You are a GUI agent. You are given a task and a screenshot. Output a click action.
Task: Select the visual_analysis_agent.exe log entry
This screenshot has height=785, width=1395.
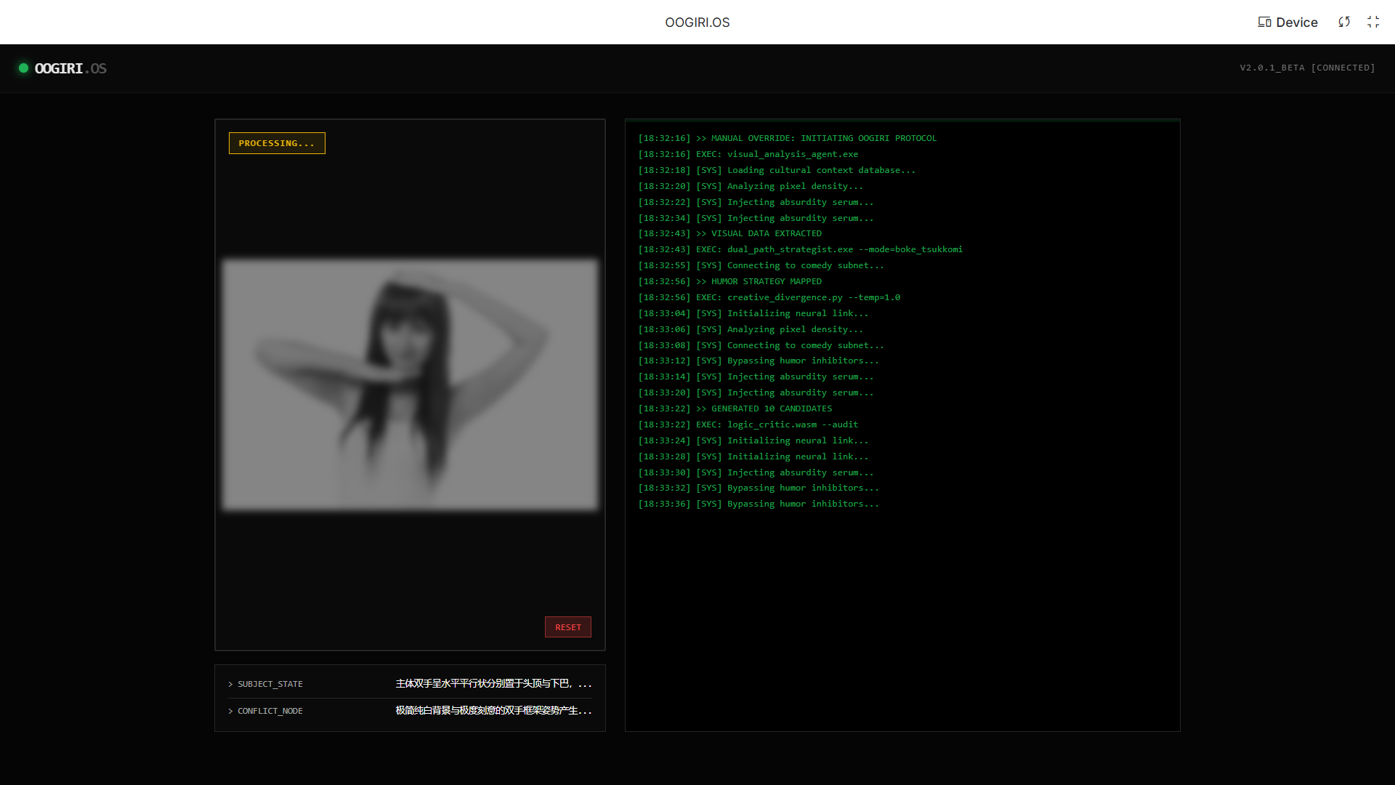coord(748,154)
